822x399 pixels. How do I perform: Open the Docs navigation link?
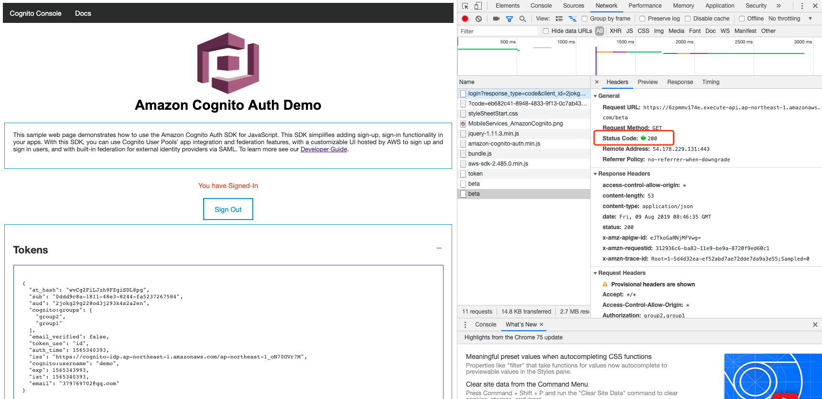point(83,13)
